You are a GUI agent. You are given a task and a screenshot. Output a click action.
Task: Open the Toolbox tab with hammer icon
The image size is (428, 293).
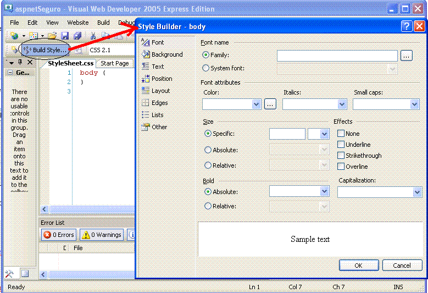pyautogui.click(x=10, y=274)
